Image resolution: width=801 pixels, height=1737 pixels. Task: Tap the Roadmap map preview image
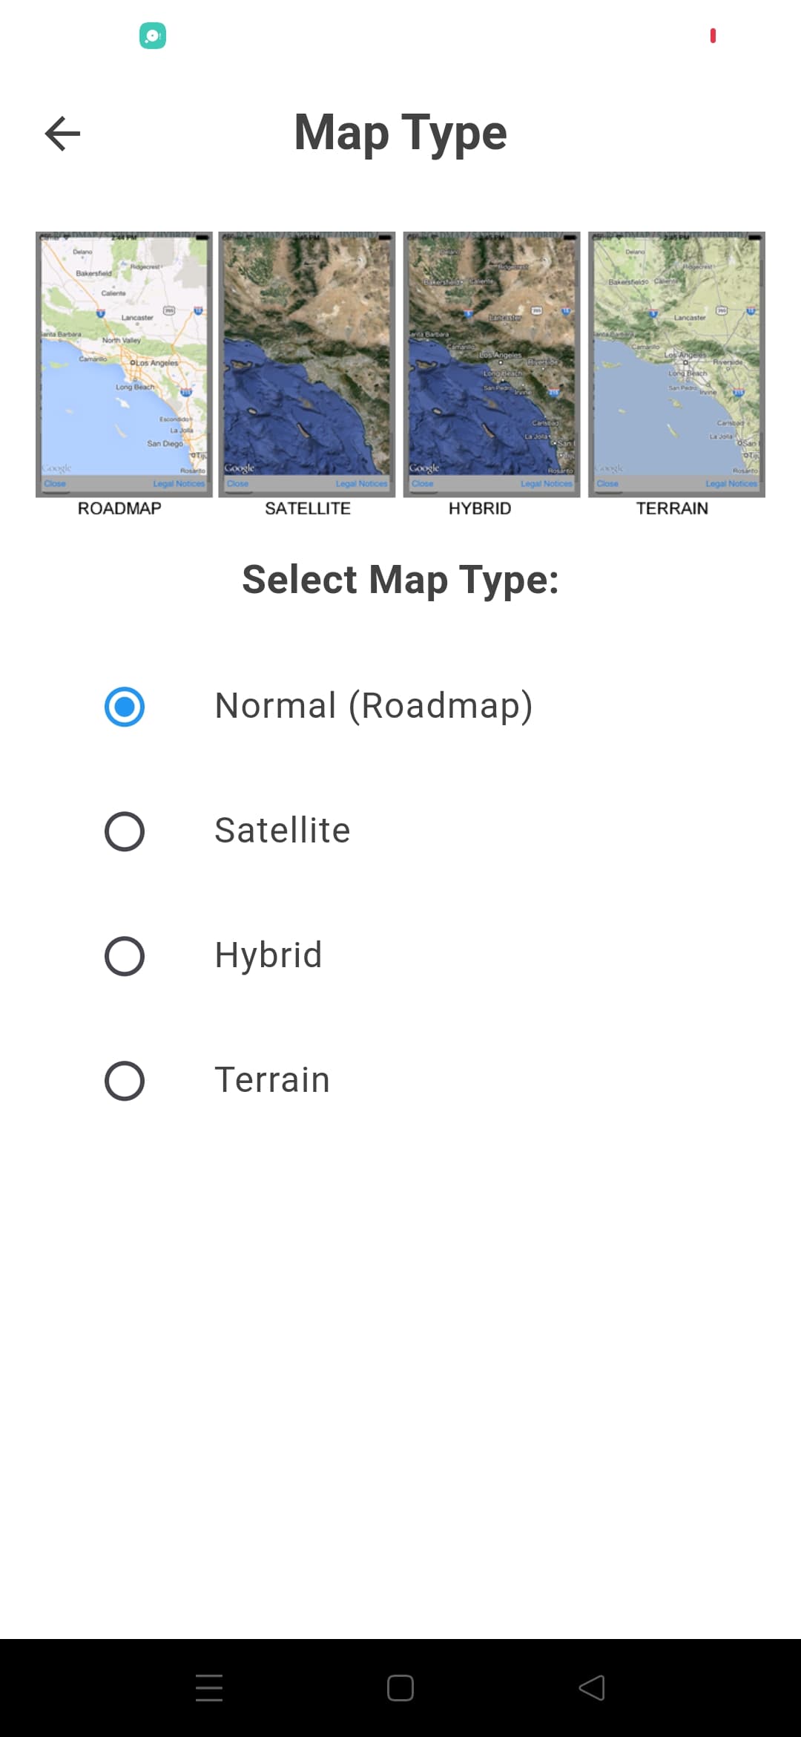point(124,364)
